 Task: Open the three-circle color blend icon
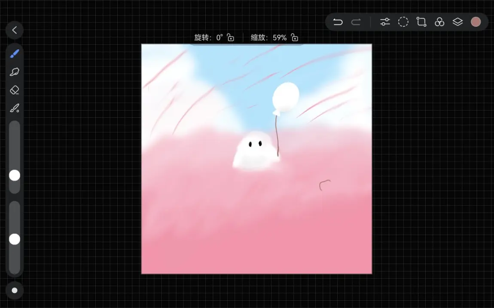click(x=439, y=22)
